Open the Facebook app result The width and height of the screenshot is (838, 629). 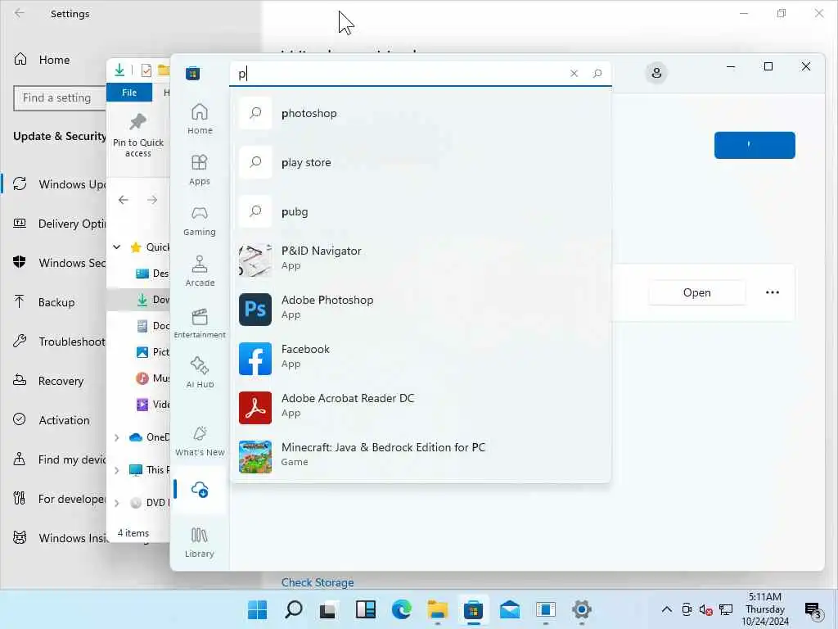click(421, 359)
